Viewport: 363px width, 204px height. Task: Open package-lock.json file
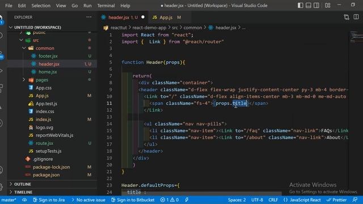(x=52, y=167)
